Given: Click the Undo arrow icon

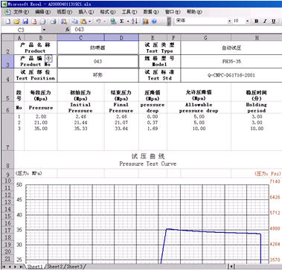Looking at the screenshot, I should 98,22.
